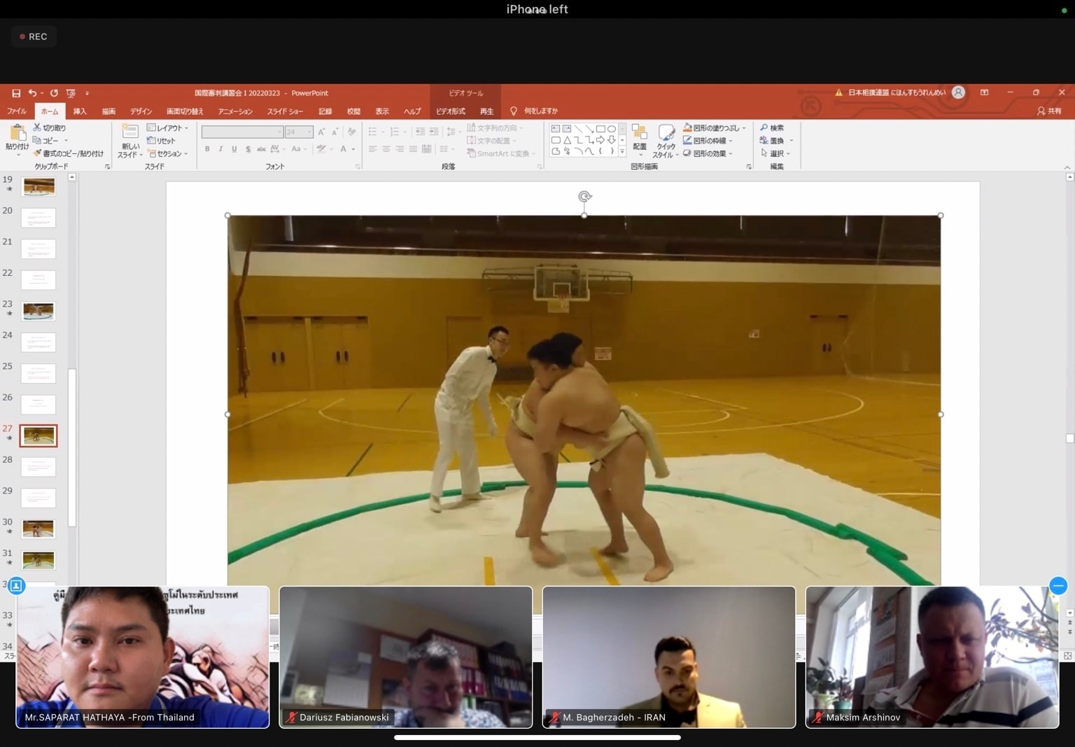Screen dimensions: 1075x747
Task: Switch to the デザイン Design tab
Action: pyautogui.click(x=141, y=111)
